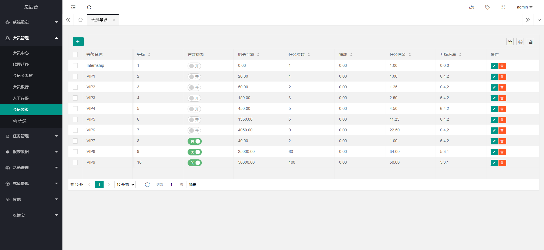544x250 pixels.
Task: Toggle the valid status switch for VIP7
Action: tap(195, 141)
